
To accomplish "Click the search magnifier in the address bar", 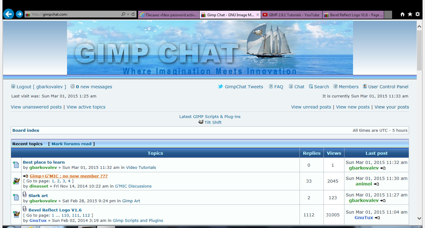I will (123, 14).
